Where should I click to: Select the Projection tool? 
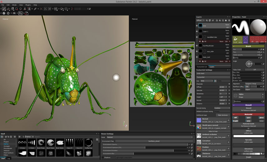click(x=12, y=9)
